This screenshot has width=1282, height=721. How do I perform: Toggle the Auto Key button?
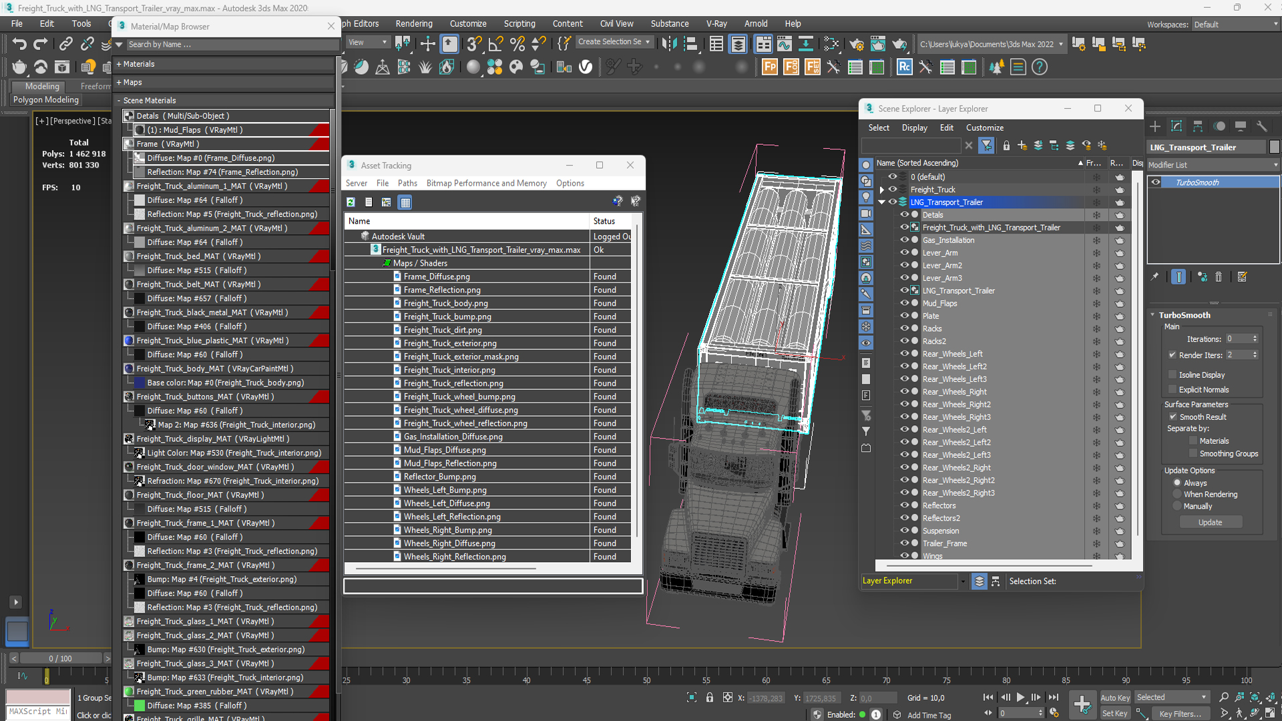click(x=1114, y=697)
